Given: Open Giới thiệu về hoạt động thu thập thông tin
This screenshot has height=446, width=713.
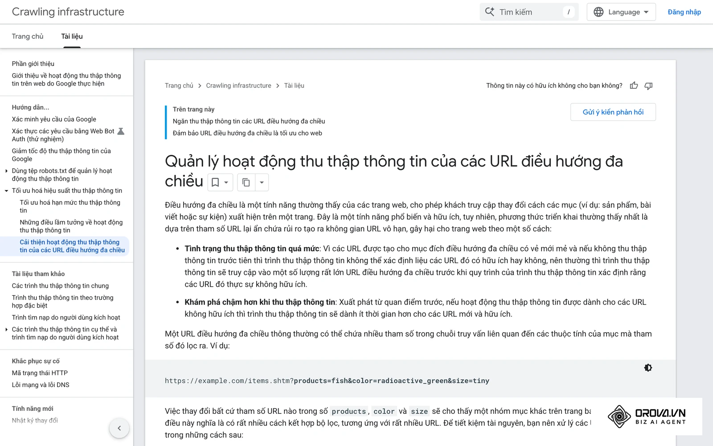Looking at the screenshot, I should (x=66, y=80).
